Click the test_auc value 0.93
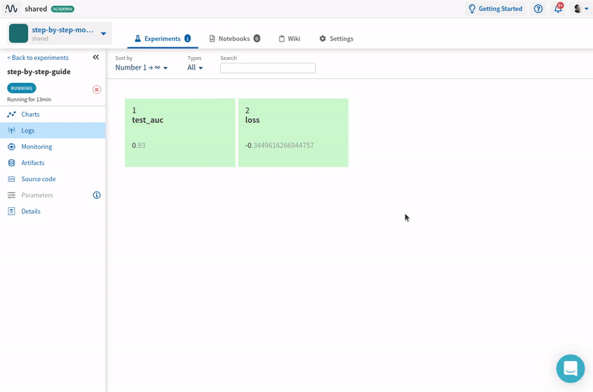 point(139,145)
